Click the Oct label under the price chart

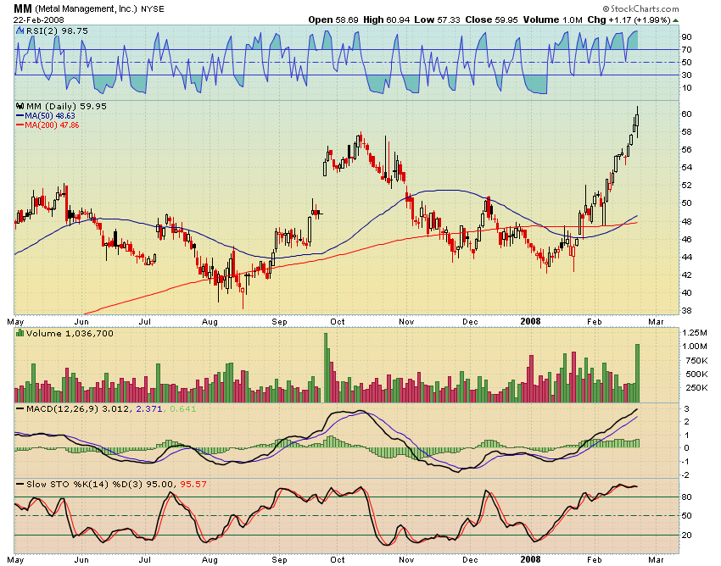click(337, 322)
